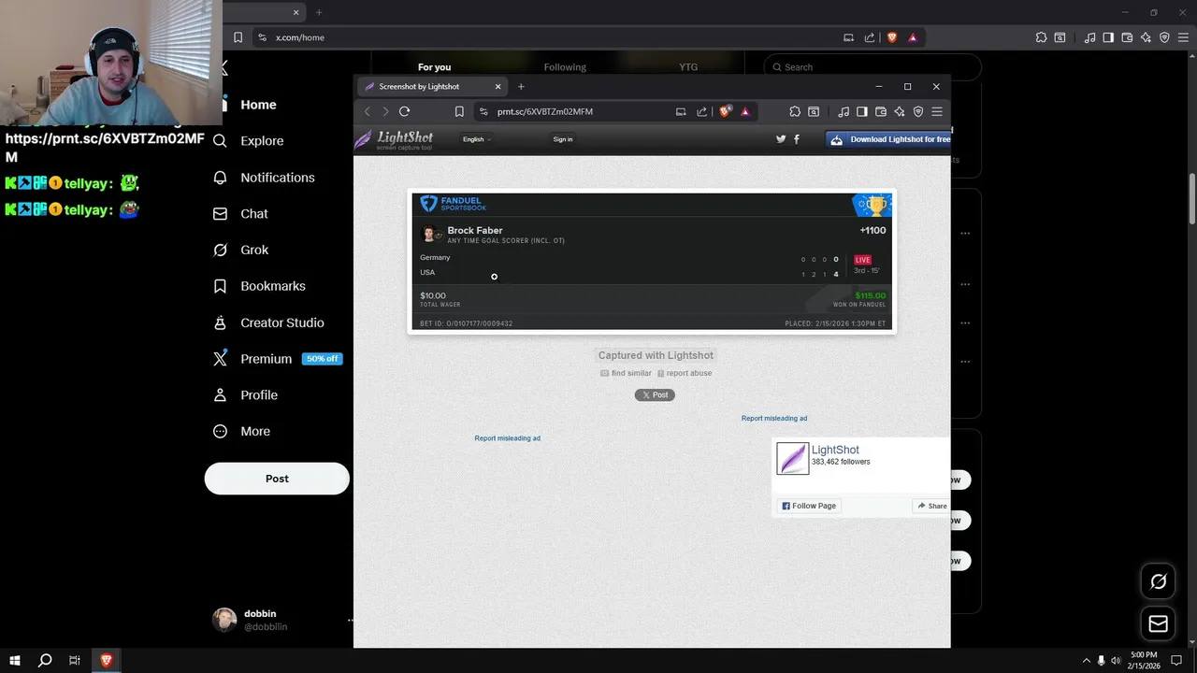Open Grok in X sidebar
The height and width of the screenshot is (673, 1197).
click(240, 250)
